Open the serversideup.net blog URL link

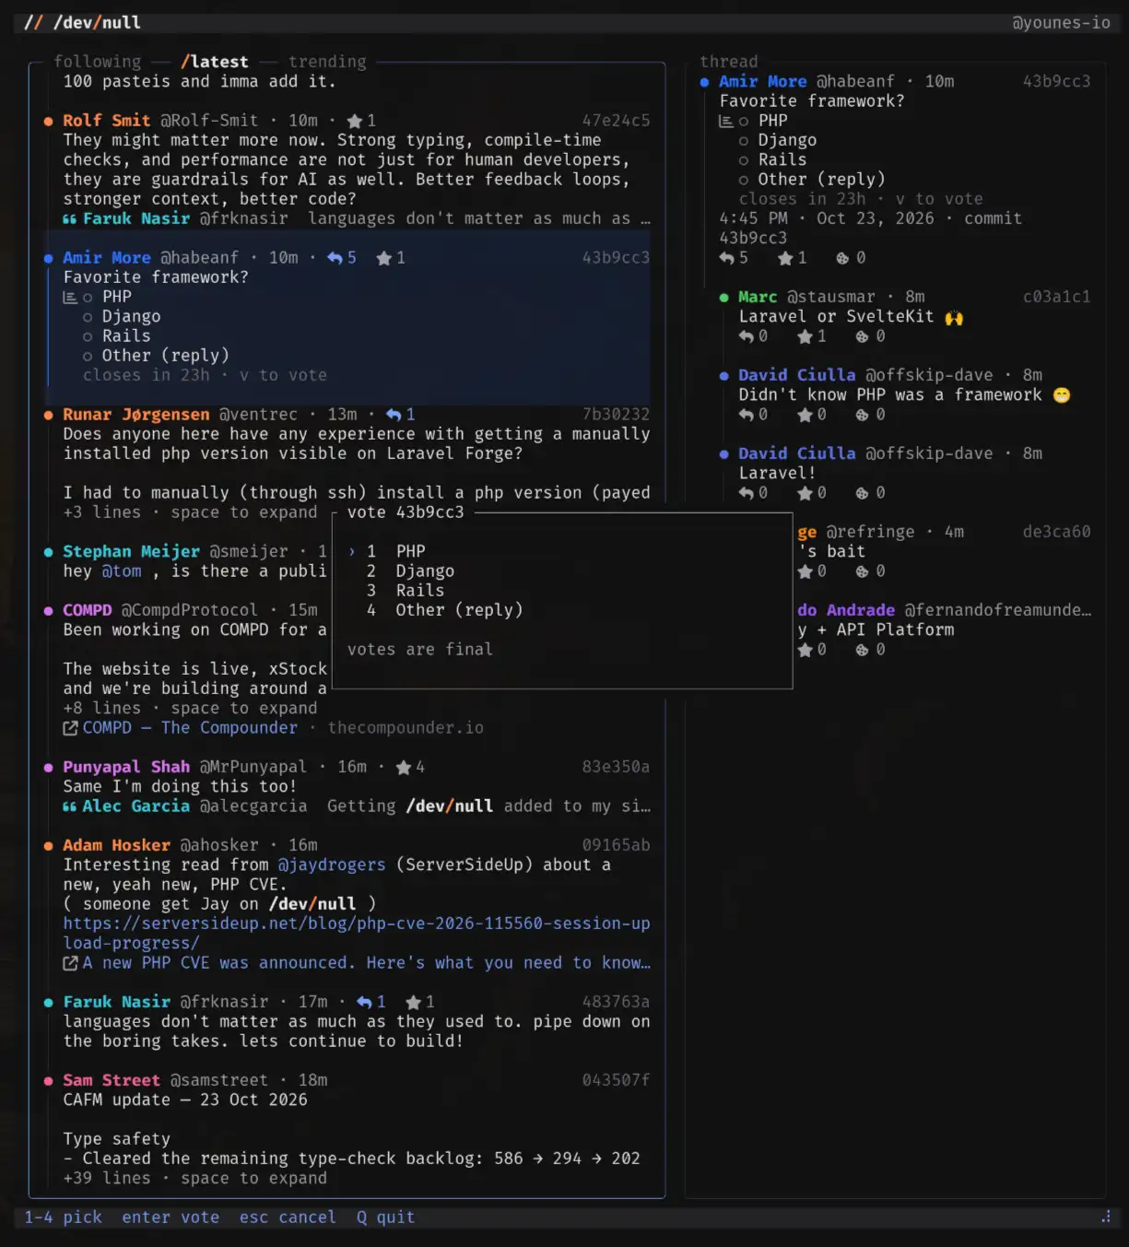coord(357,934)
